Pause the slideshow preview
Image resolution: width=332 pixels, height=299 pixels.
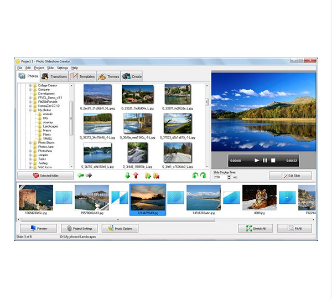[x=264, y=161]
